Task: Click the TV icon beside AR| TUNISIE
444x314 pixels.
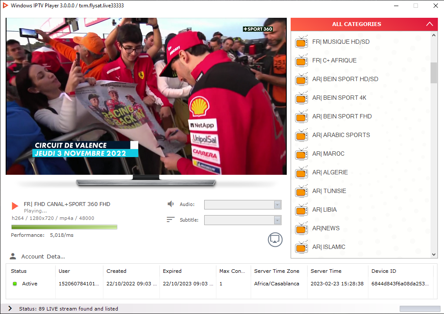Action: click(302, 192)
